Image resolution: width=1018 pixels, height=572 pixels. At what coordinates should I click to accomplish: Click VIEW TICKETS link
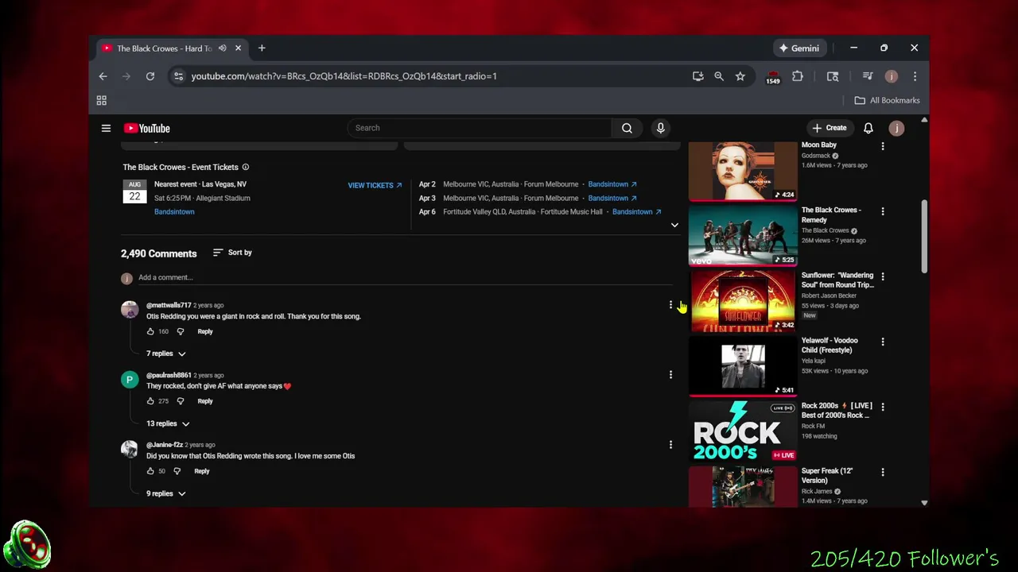coord(375,185)
